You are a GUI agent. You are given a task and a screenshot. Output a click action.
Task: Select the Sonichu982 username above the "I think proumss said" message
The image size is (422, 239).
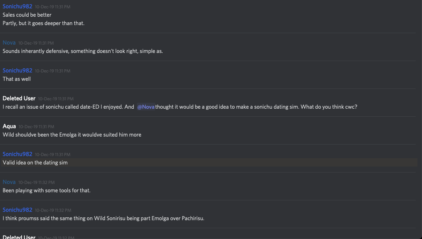pyautogui.click(x=17, y=210)
